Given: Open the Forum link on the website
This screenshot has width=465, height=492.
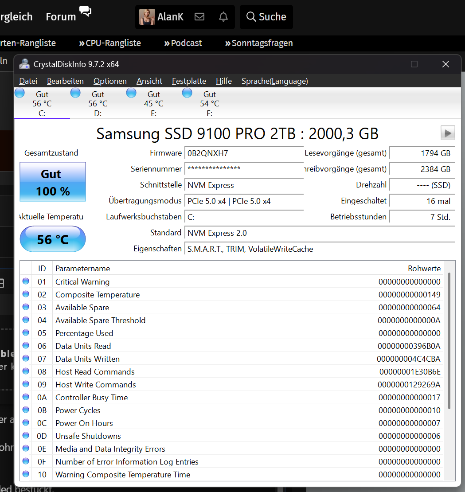Looking at the screenshot, I should (61, 17).
